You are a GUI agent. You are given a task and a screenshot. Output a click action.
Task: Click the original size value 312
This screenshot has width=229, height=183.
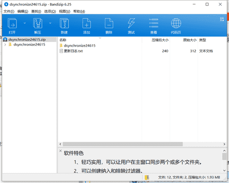click(193, 51)
